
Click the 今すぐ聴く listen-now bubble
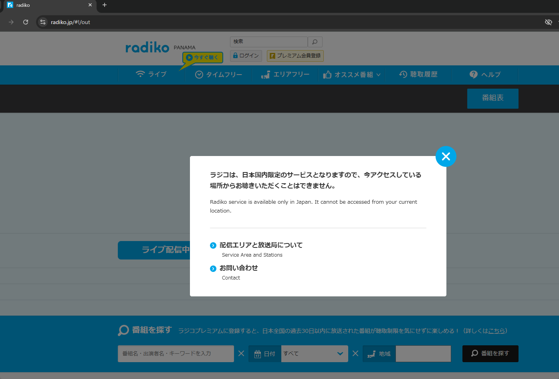(203, 57)
